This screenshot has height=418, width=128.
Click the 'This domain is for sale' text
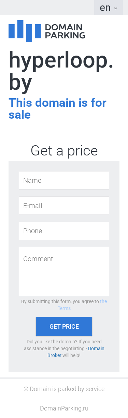point(57,108)
